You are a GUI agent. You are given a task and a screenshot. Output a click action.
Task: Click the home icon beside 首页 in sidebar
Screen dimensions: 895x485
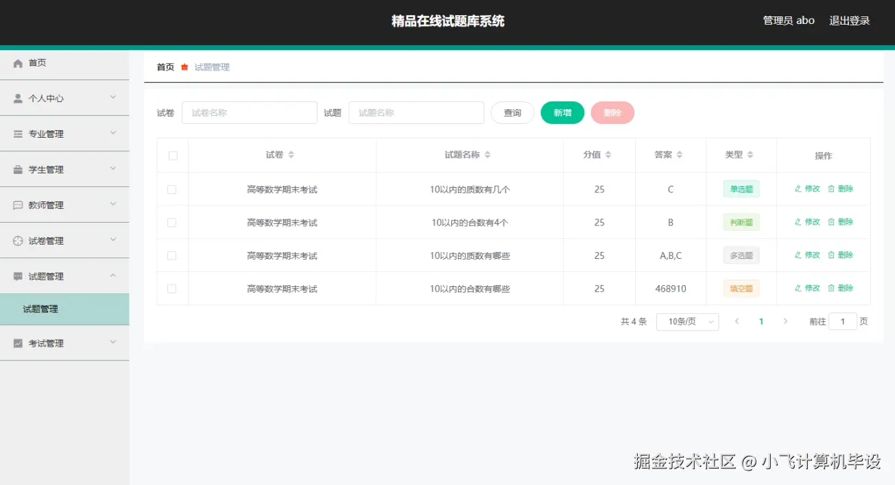[x=18, y=63]
